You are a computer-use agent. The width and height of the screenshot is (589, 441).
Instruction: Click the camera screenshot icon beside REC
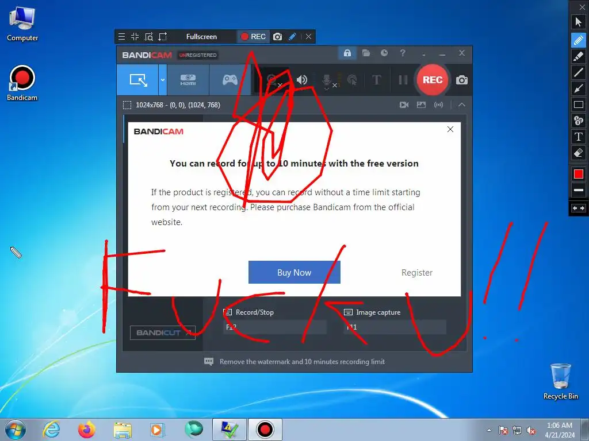point(462,80)
